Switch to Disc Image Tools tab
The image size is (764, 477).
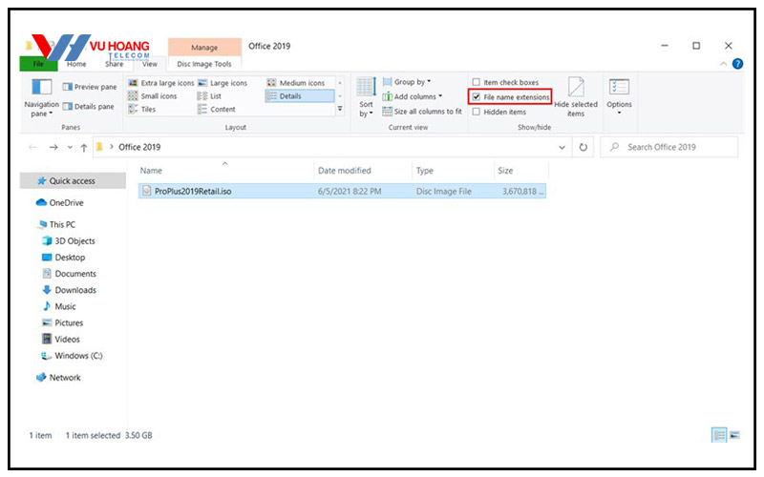(x=203, y=64)
